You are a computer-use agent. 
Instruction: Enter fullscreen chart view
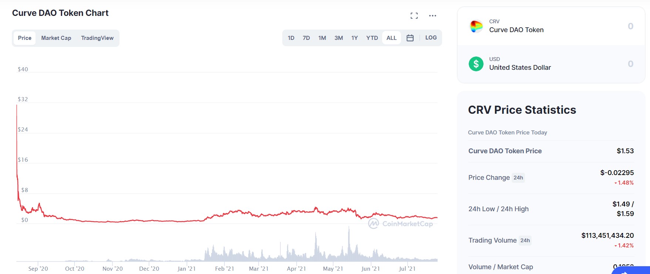coord(414,16)
